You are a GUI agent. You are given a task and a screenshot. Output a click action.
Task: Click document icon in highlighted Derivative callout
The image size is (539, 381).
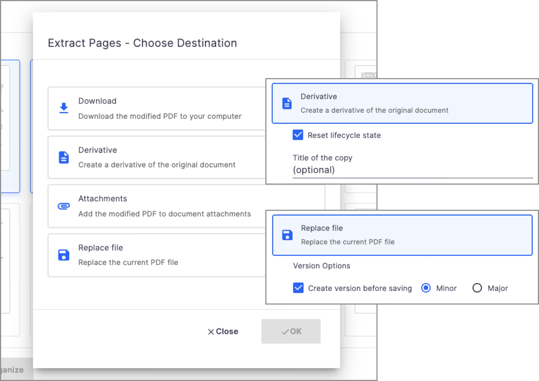(x=287, y=103)
